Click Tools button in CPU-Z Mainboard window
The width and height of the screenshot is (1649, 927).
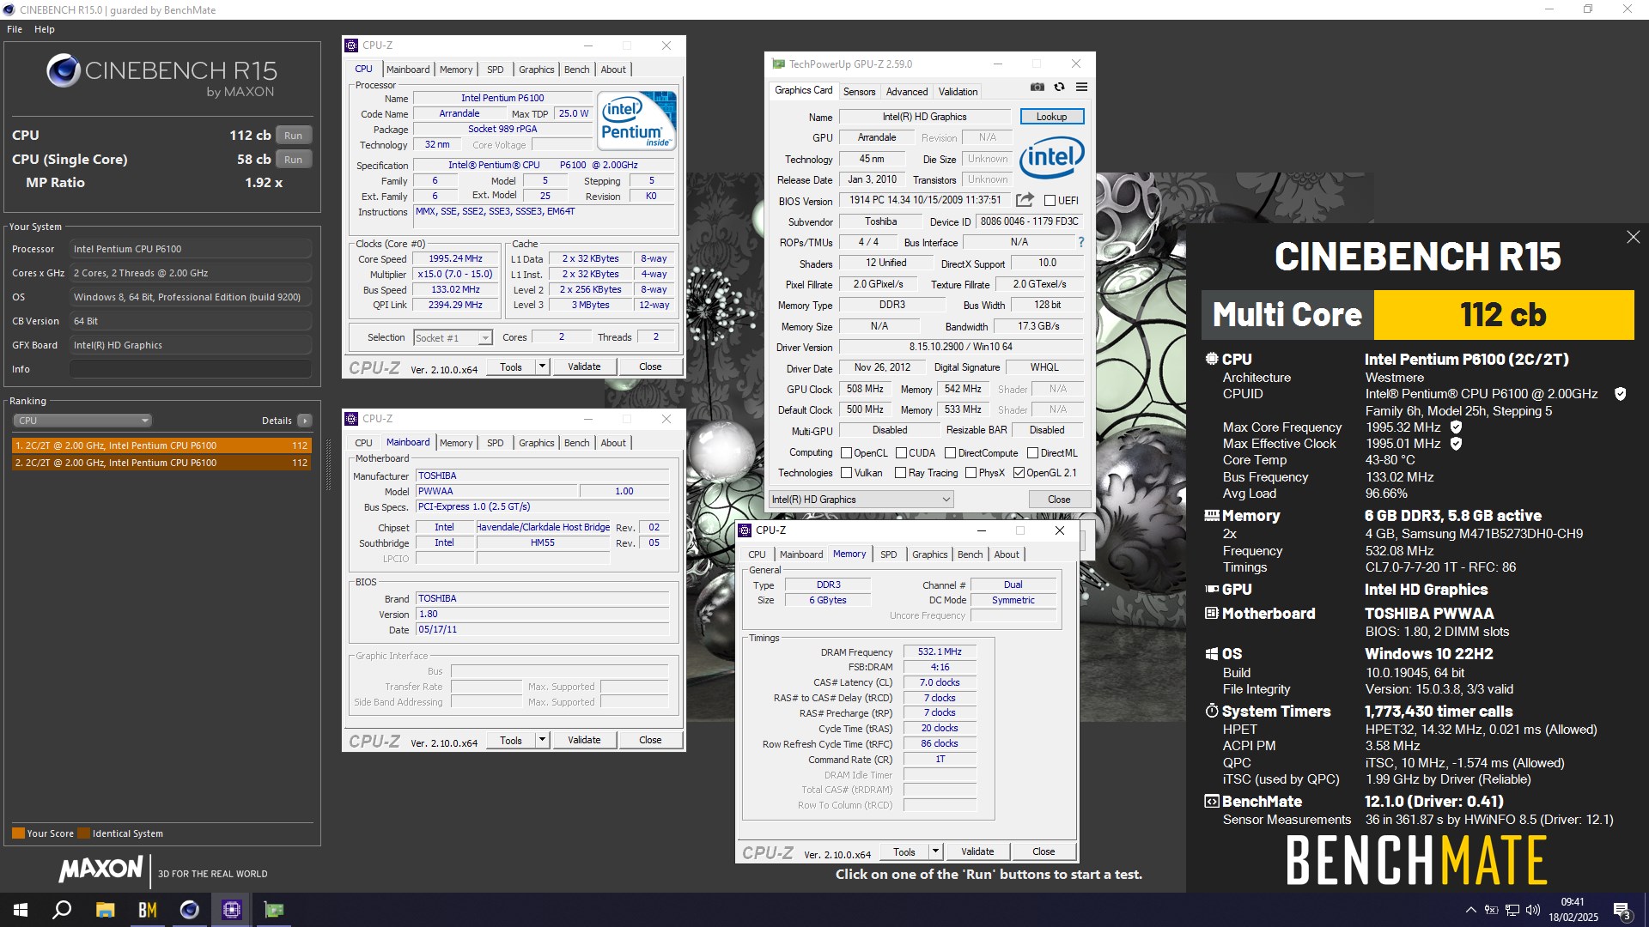[511, 740]
